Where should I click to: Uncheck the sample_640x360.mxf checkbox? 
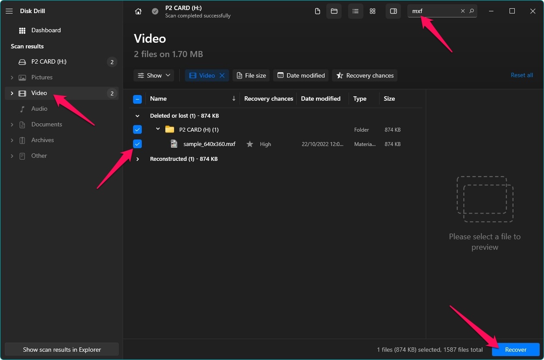pyautogui.click(x=137, y=144)
